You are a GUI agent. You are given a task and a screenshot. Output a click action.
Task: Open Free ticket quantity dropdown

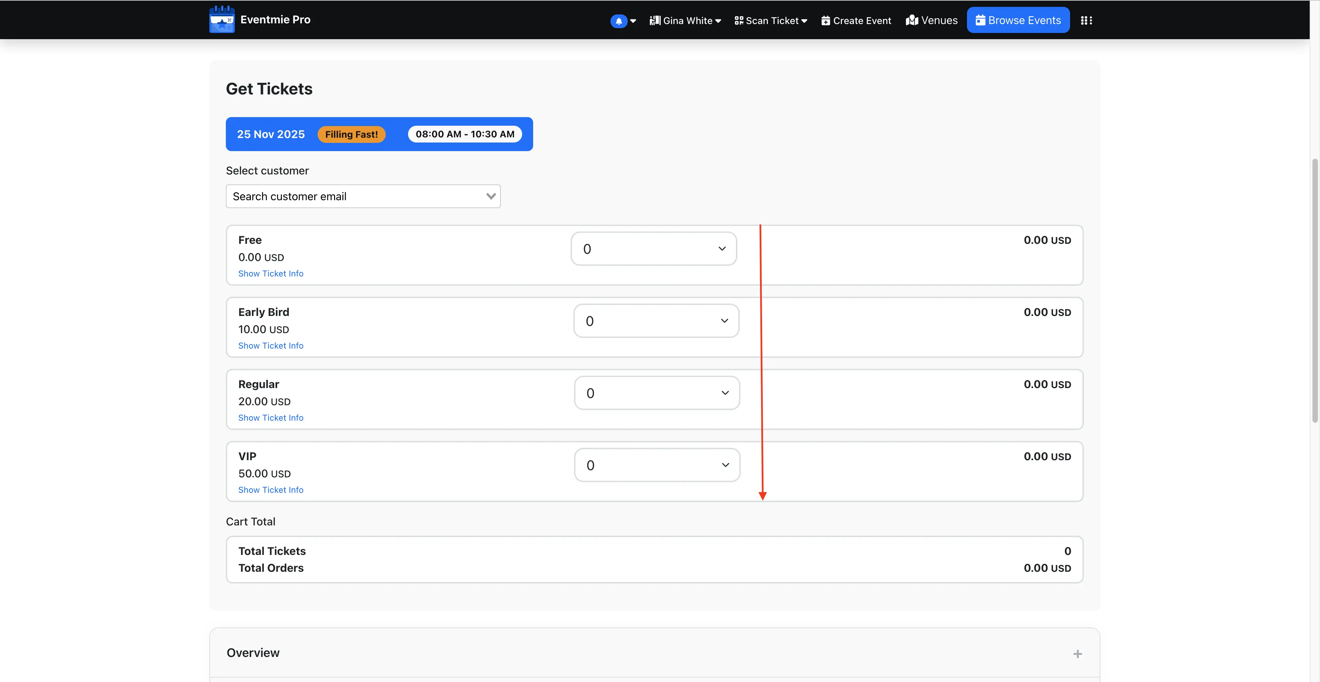pyautogui.click(x=654, y=249)
